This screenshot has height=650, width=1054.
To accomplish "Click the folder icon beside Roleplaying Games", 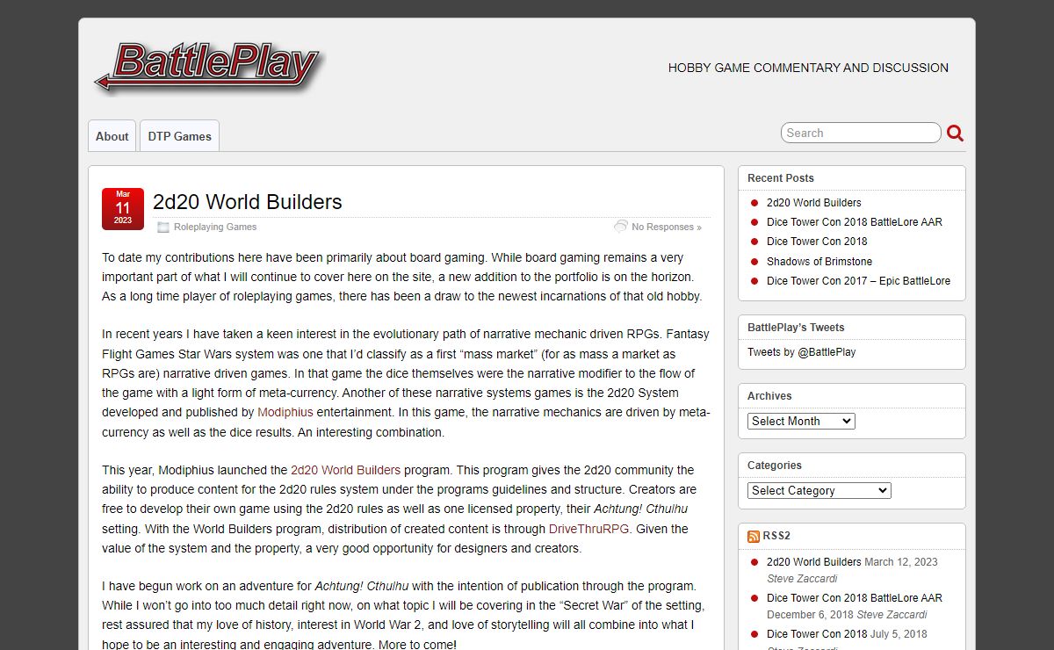I will (x=162, y=227).
